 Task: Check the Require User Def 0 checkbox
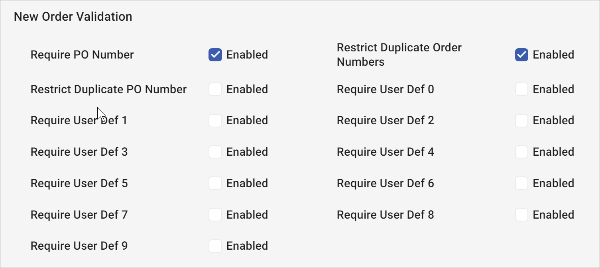[521, 89]
